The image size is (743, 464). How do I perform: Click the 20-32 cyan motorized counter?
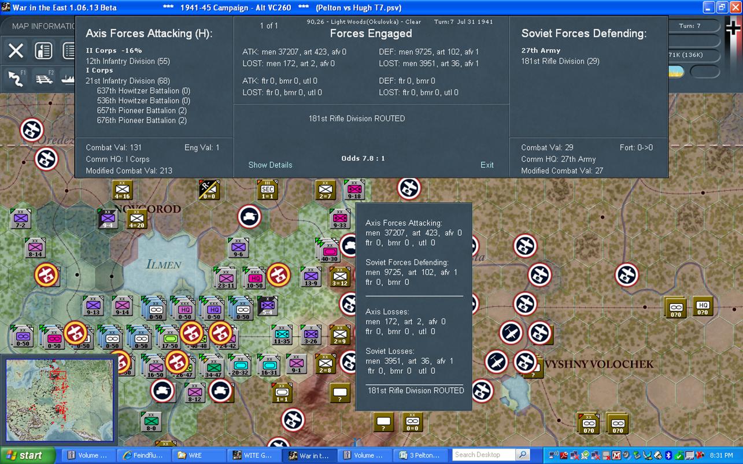point(239,365)
